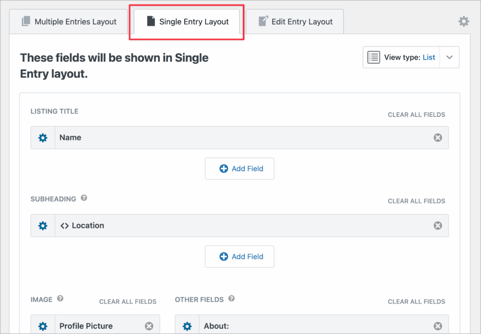Remove the Profile Picture field
The width and height of the screenshot is (481, 334).
click(x=149, y=326)
